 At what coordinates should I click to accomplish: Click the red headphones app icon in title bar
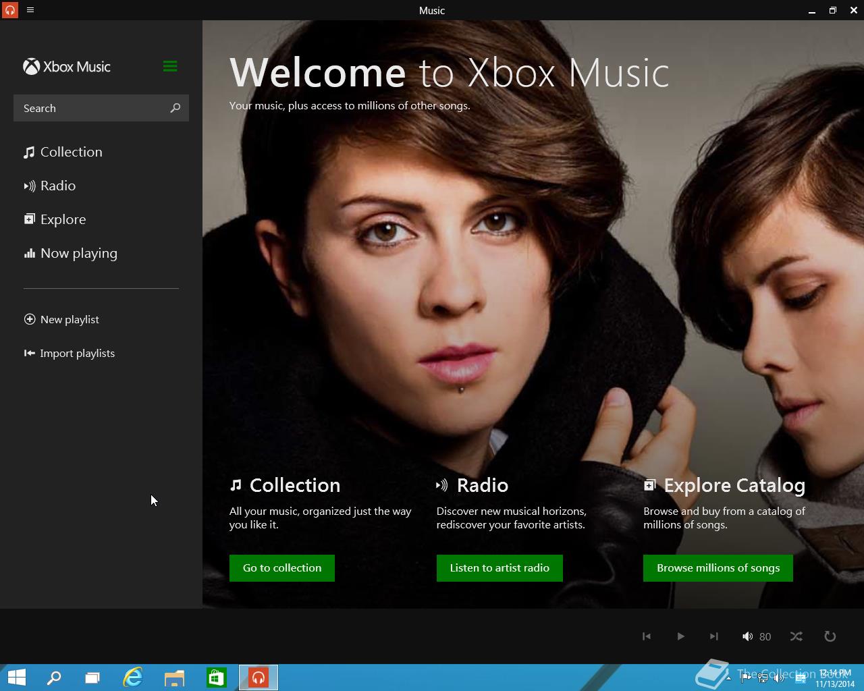(10, 10)
